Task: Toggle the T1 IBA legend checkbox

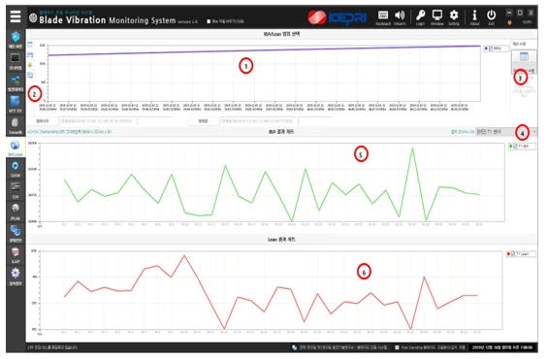Action: [x=516, y=147]
